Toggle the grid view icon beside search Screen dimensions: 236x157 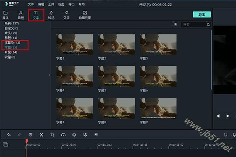pyautogui.click(x=175, y=24)
